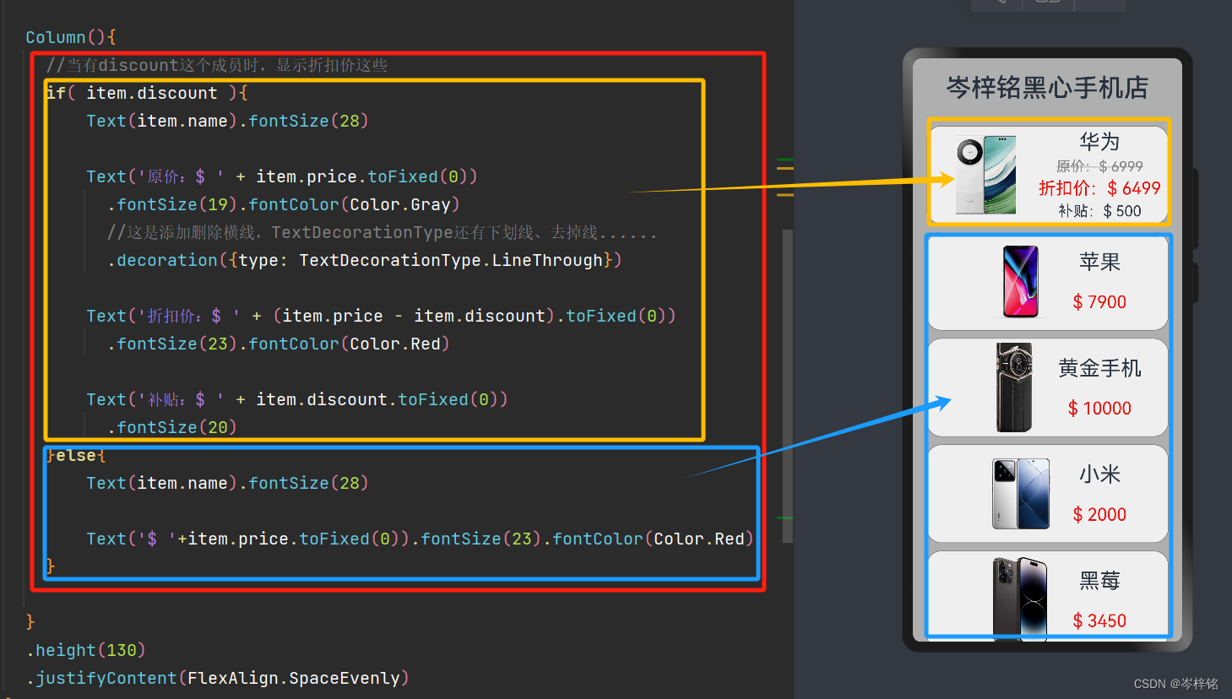The width and height of the screenshot is (1232, 699).
Task: Click the .fontSize(19).fontColor(Color.Gray) line
Action: coord(283,204)
